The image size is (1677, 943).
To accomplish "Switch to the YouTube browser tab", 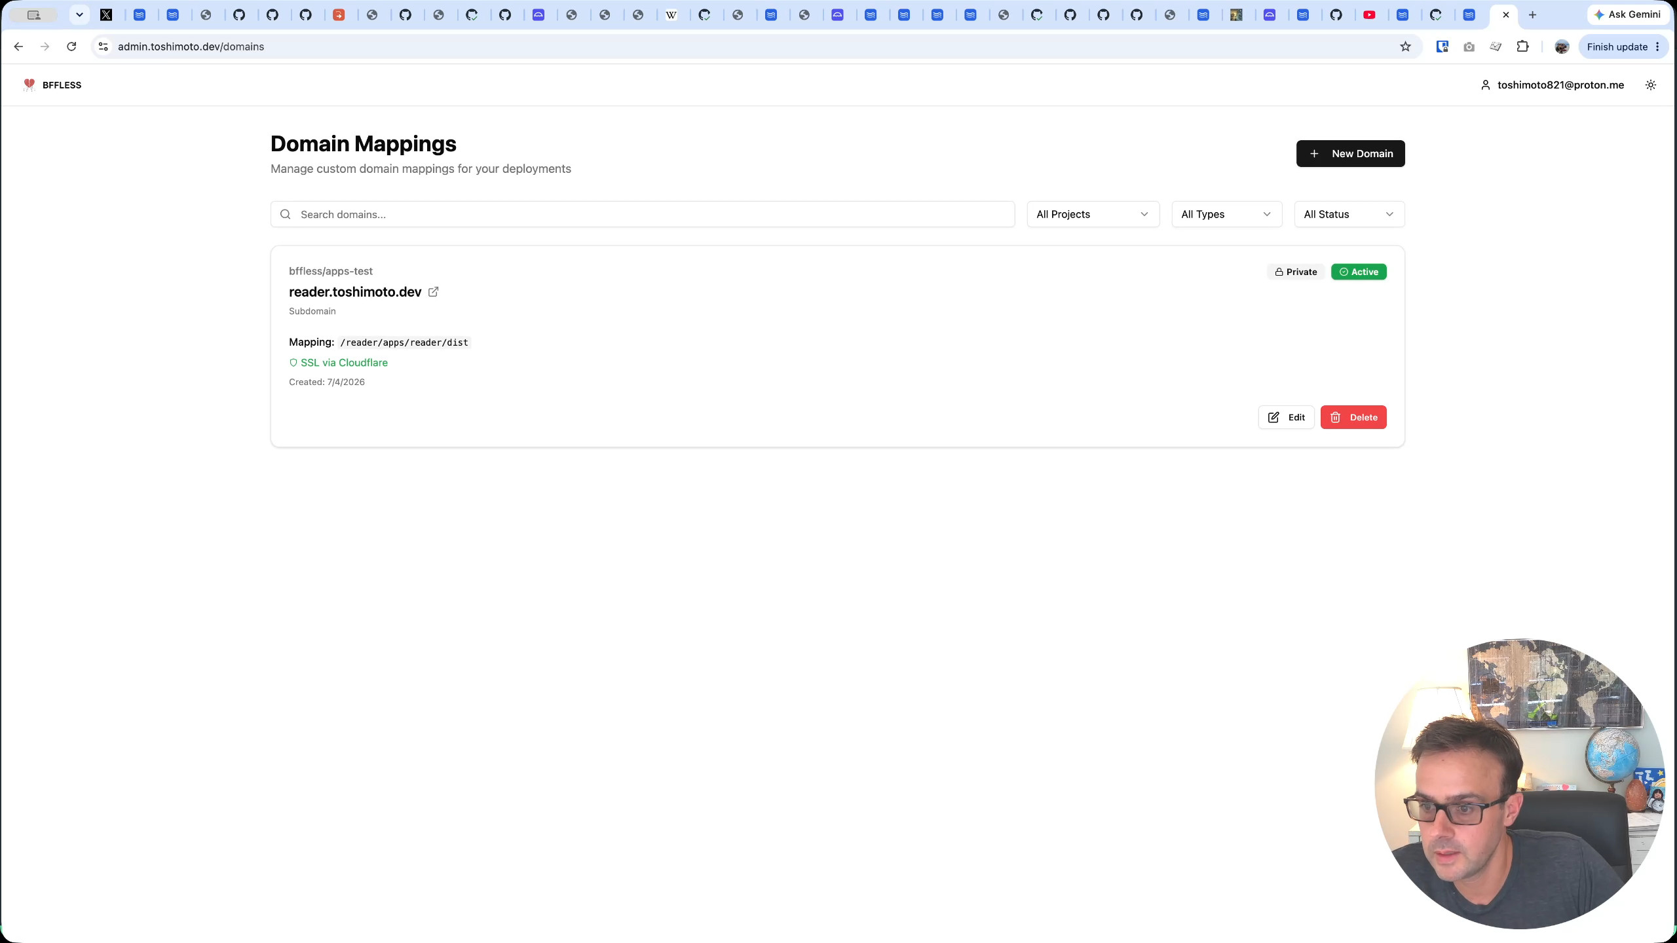I will [1369, 14].
